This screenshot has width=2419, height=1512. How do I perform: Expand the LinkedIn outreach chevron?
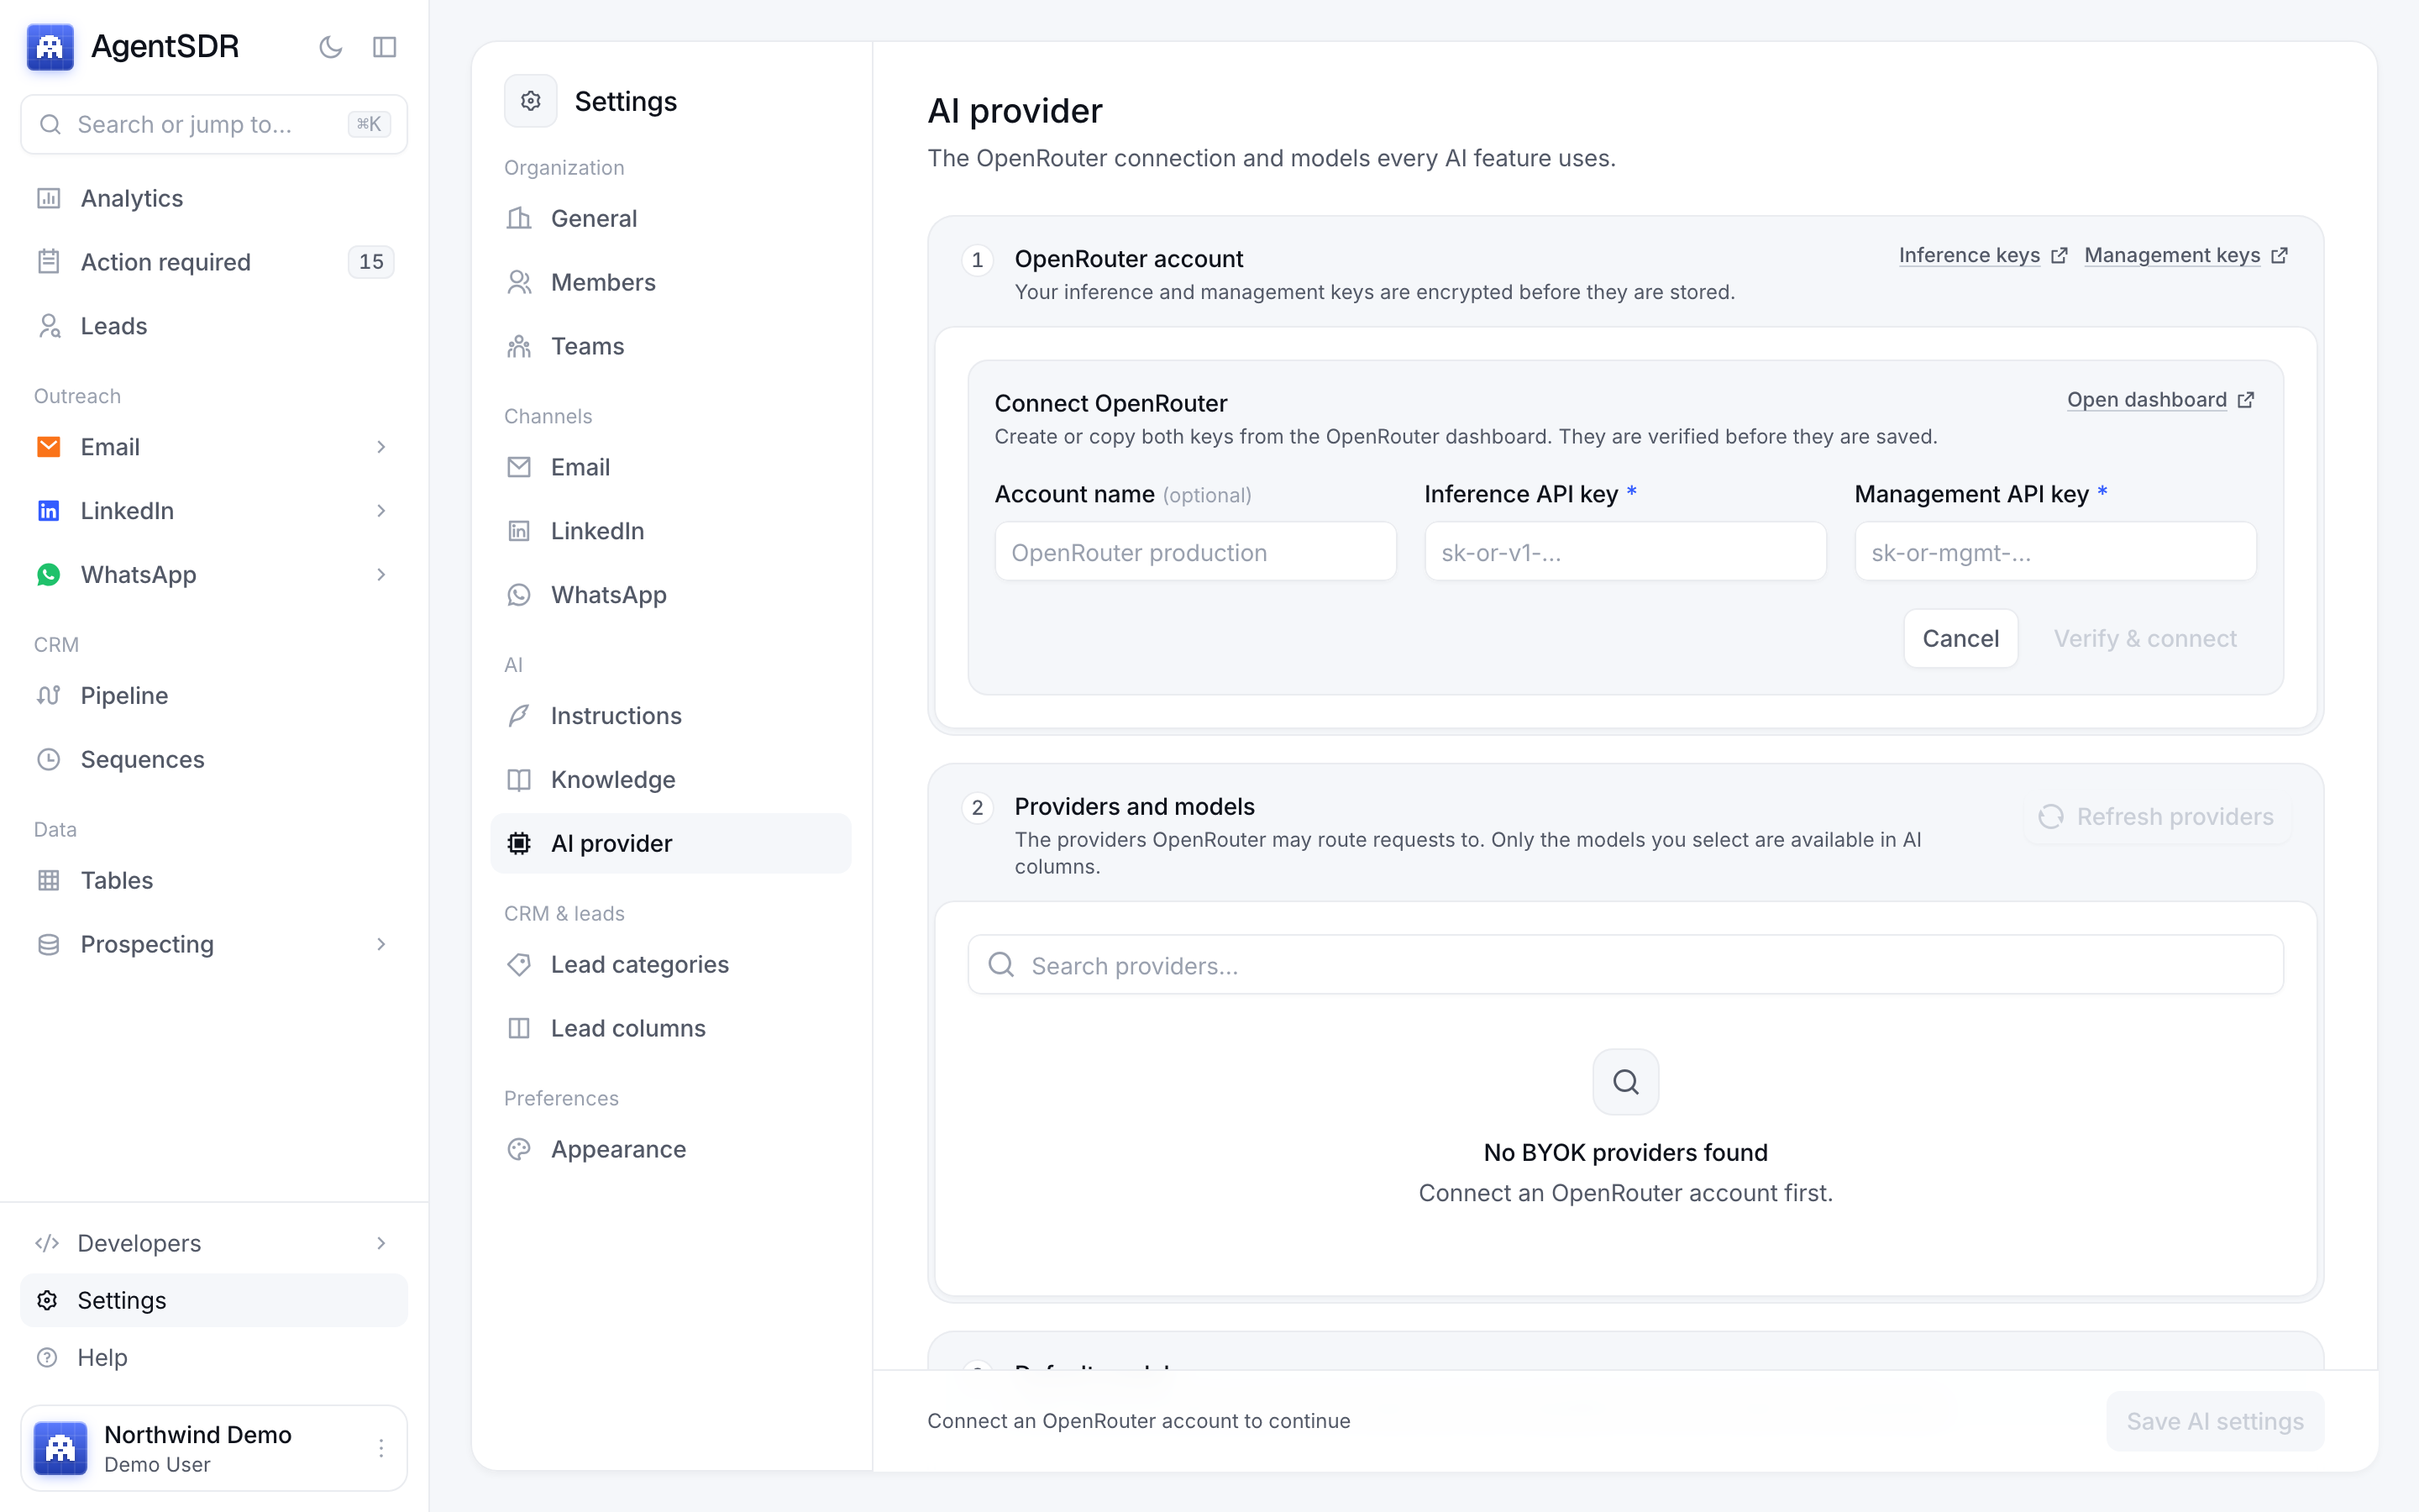(x=380, y=511)
